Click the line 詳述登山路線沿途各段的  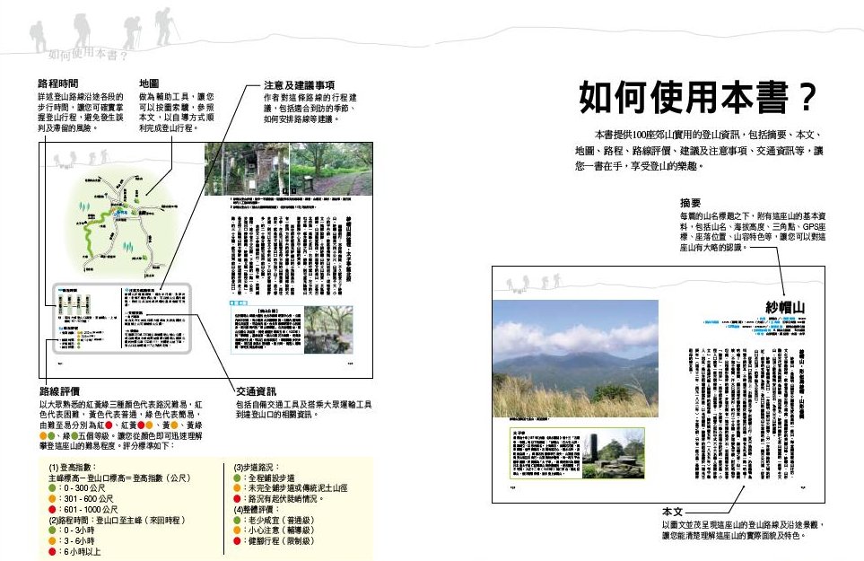click(81, 96)
